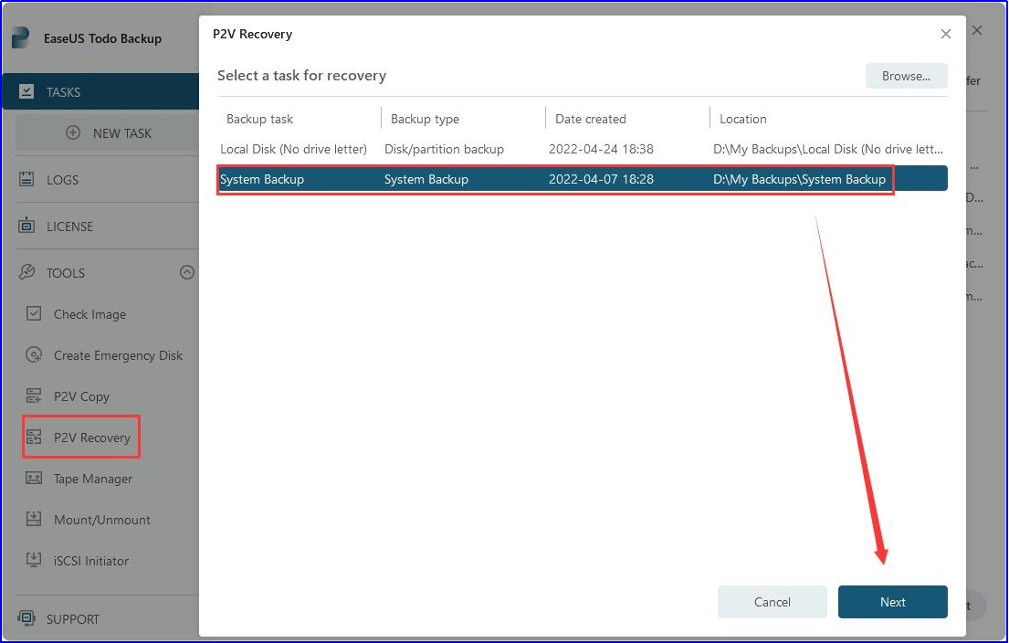Click the Tape Manager icon
This screenshot has width=1009, height=643.
click(x=34, y=479)
